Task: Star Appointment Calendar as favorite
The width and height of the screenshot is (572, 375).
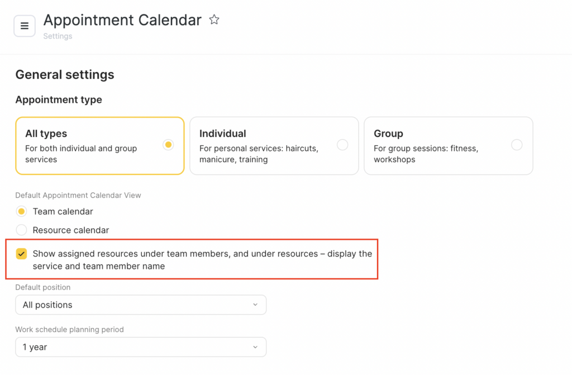Action: click(214, 20)
